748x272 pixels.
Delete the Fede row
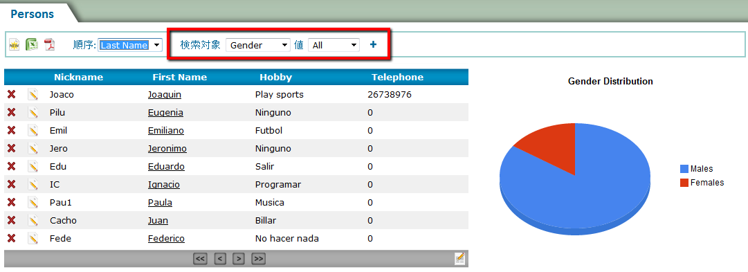coord(12,238)
